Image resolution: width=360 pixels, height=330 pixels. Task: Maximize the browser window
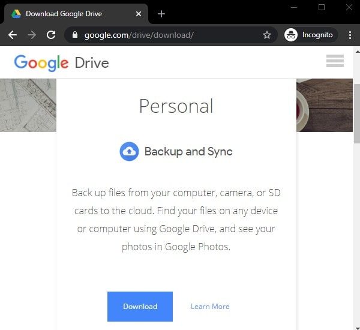click(322, 7)
